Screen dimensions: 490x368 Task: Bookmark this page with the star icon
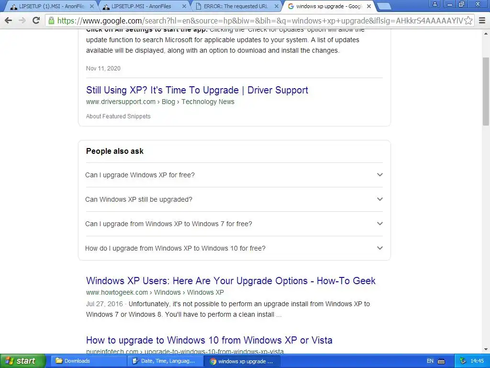(468, 21)
